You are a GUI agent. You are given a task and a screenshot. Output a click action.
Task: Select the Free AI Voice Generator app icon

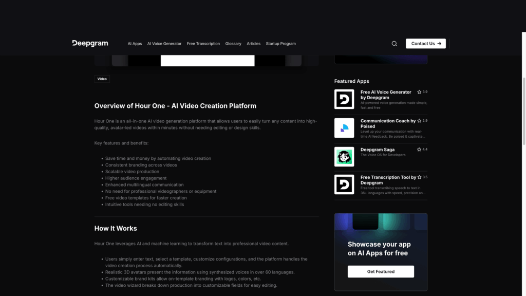pyautogui.click(x=344, y=99)
